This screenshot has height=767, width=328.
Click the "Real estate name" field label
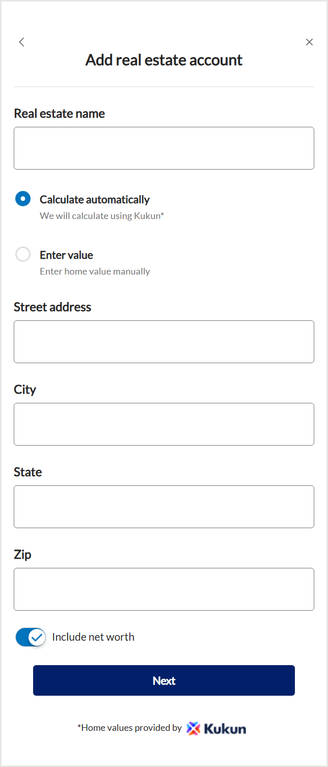coord(59,114)
